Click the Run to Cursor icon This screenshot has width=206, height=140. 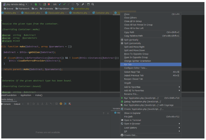tap(51, 104)
